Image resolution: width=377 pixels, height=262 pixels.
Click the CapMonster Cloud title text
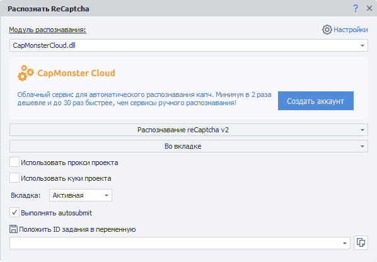point(76,73)
